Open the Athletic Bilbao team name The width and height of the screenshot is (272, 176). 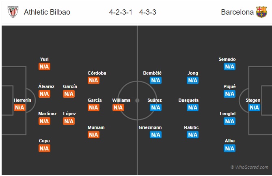47,12
